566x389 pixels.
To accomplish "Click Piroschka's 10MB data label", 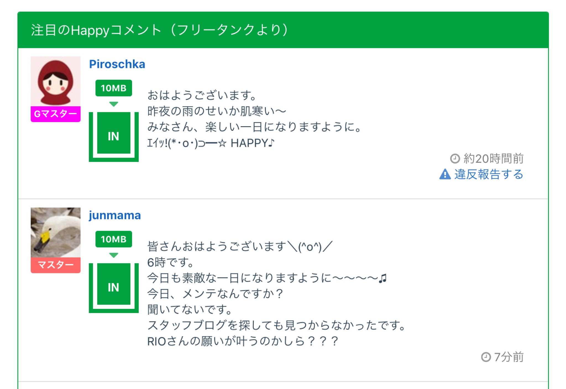I will click(x=114, y=88).
